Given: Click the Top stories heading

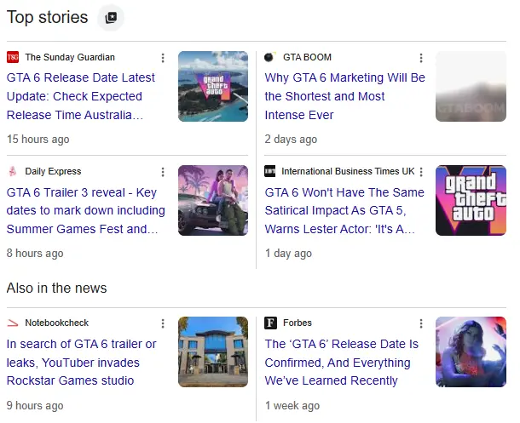Looking at the screenshot, I should pyautogui.click(x=47, y=17).
